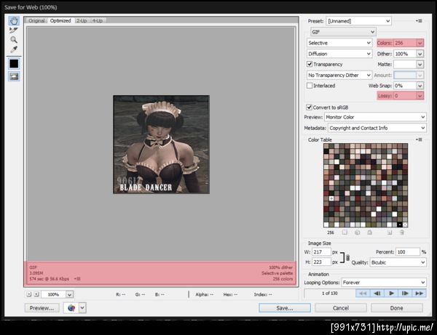The height and width of the screenshot is (335, 437).
Task: Play the animation
Action: click(391, 294)
